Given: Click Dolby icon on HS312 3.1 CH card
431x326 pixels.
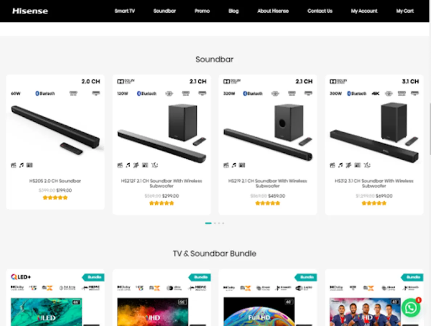Looking at the screenshot, I should (x=338, y=81).
